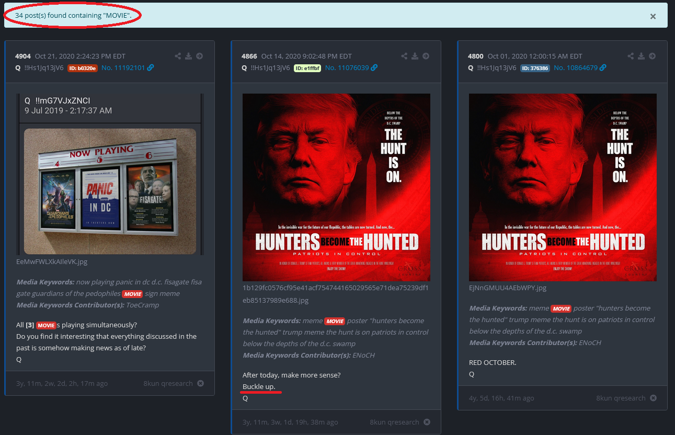Viewport: 675px width, 435px height.
Task: Select the green ID: e1ffbf badge
Action: pyautogui.click(x=307, y=68)
